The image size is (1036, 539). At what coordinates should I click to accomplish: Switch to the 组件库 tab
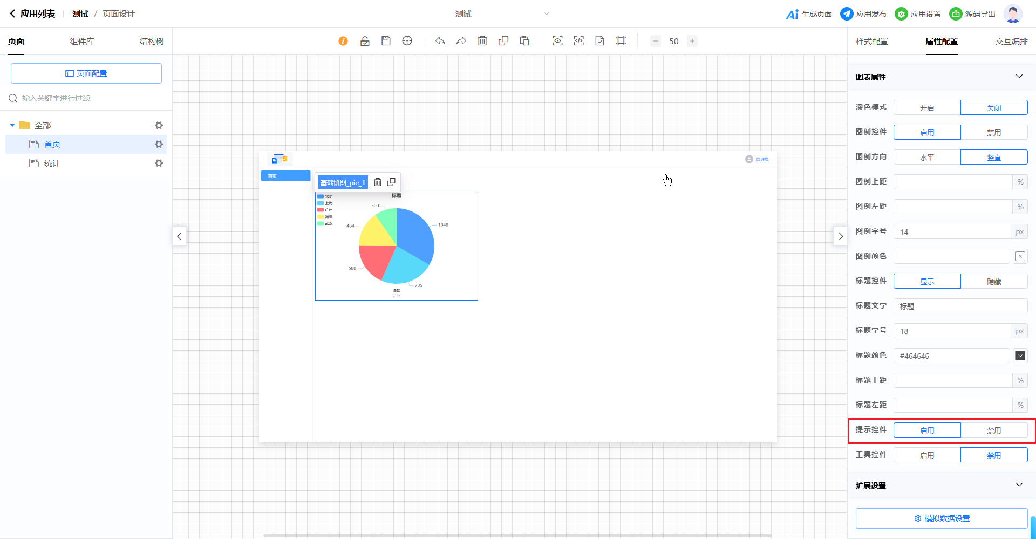[82, 42]
